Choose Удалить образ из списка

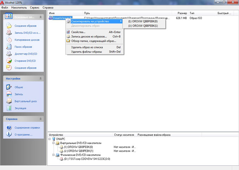click(x=94, y=47)
